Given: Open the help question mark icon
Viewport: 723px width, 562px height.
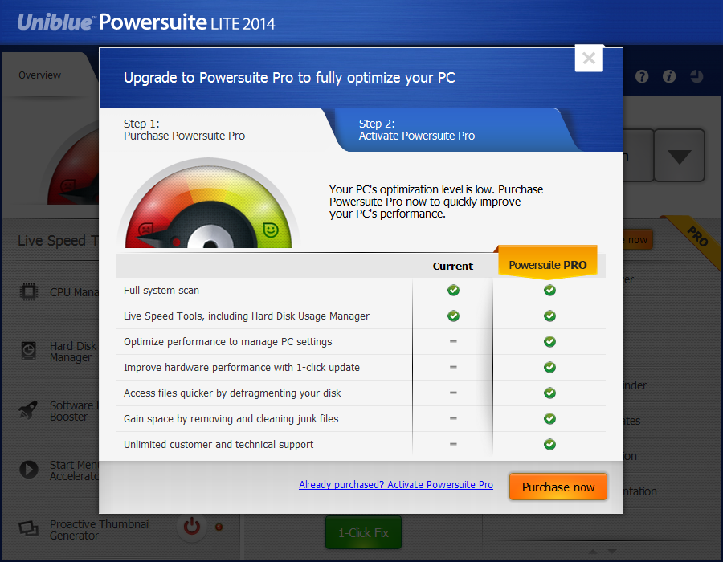Looking at the screenshot, I should [x=641, y=76].
